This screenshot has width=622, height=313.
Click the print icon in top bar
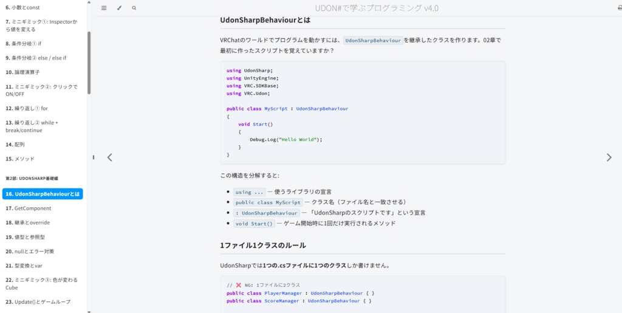click(x=620, y=8)
